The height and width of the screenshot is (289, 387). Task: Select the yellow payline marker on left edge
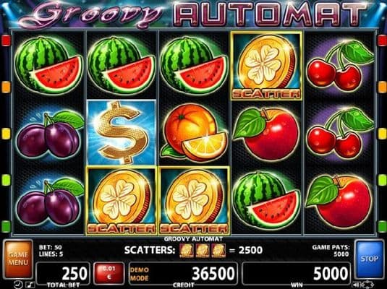click(x=7, y=134)
